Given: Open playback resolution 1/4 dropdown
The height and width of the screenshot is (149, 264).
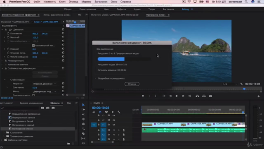Looking at the screenshot, I should [x=230, y=84].
